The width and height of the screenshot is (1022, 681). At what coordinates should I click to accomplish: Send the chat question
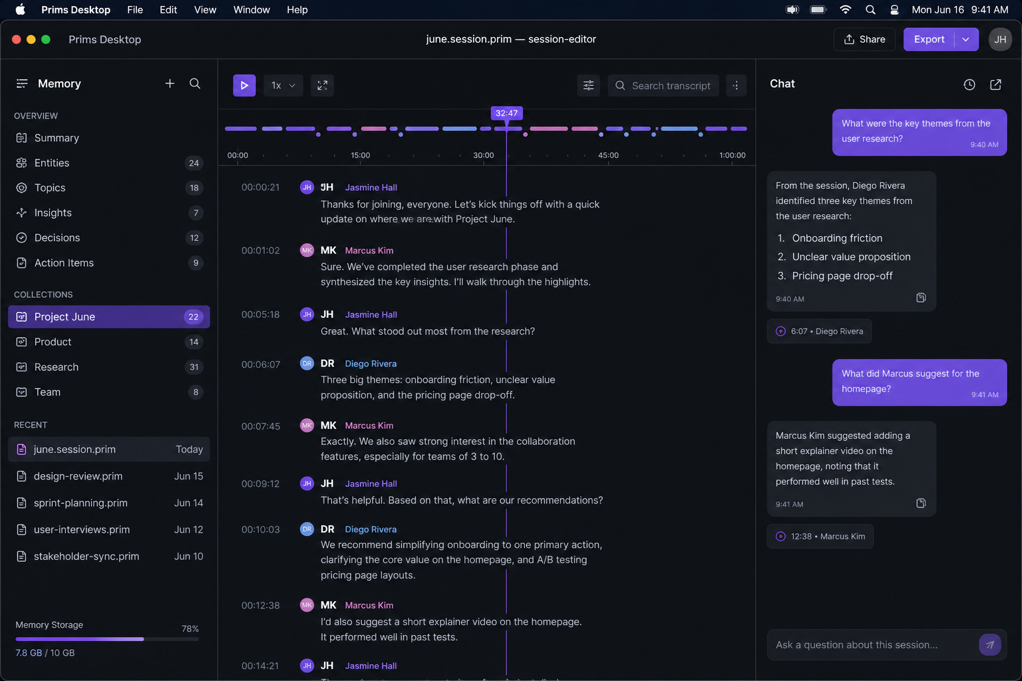click(x=990, y=644)
